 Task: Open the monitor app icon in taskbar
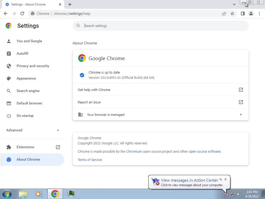coord(71,194)
